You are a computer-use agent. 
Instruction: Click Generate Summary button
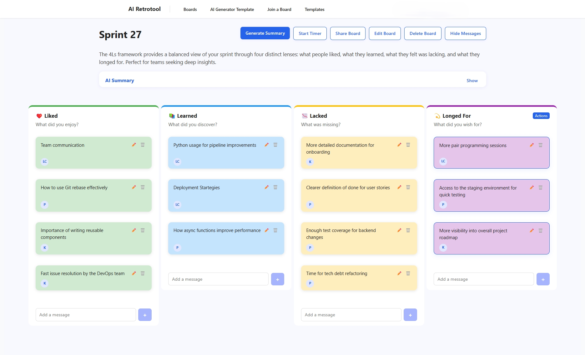pos(265,33)
